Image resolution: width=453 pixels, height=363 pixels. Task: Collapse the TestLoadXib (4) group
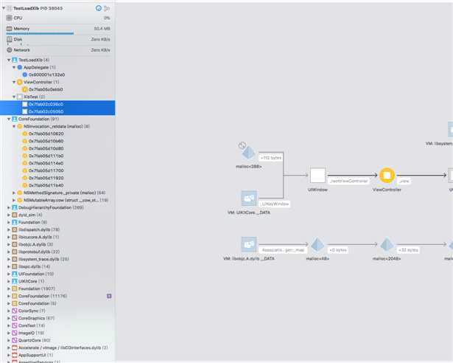[9, 60]
